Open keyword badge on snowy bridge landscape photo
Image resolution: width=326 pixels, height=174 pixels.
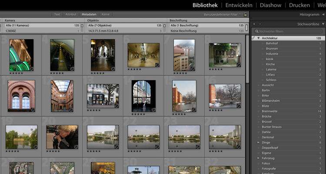coord(239,106)
